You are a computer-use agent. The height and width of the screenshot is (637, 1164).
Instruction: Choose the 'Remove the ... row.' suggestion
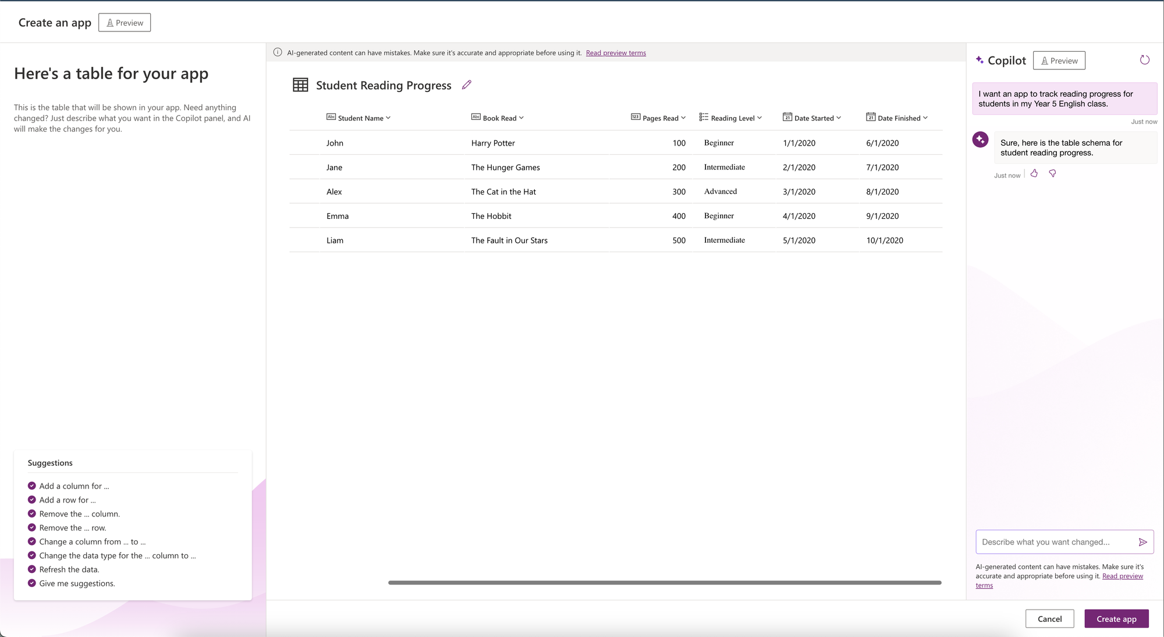tap(73, 528)
